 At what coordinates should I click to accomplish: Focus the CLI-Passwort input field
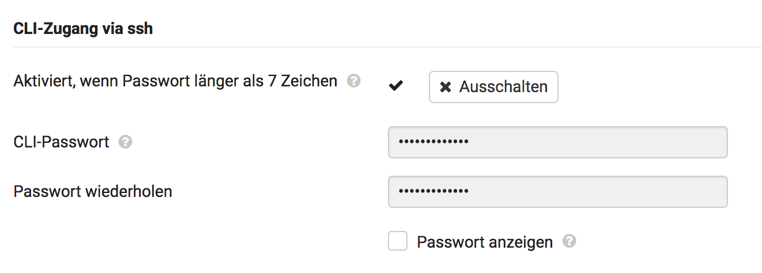tap(557, 142)
